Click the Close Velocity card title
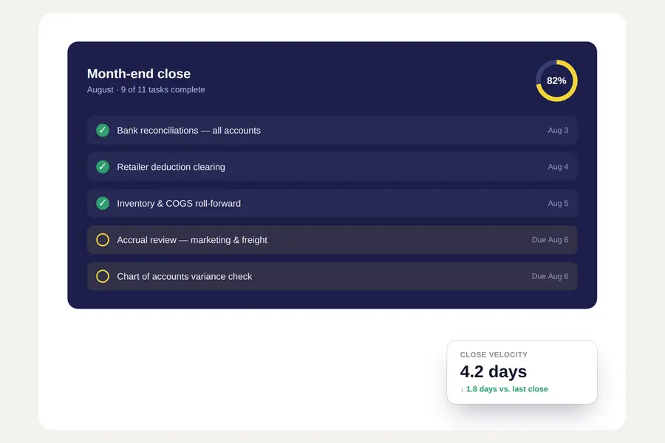 coord(494,354)
